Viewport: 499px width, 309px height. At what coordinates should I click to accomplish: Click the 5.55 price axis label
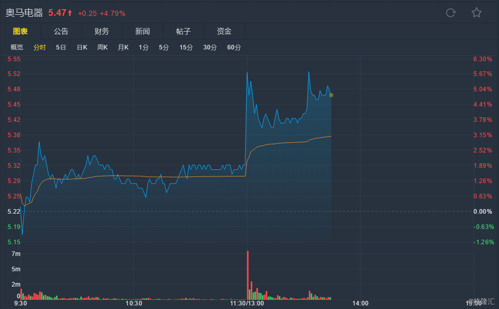[x=14, y=59]
